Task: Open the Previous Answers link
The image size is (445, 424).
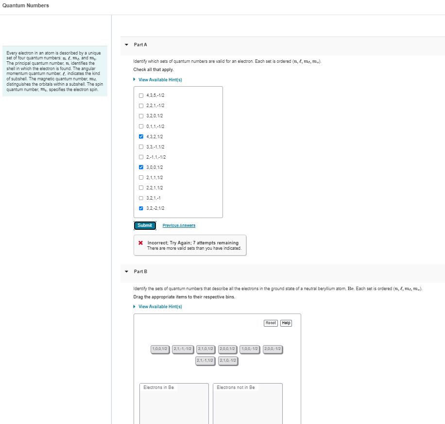Action: tap(179, 225)
